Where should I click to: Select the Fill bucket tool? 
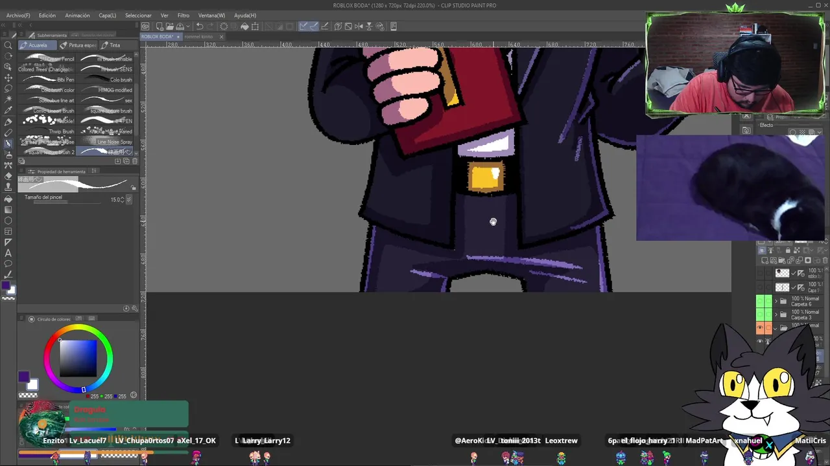click(x=8, y=198)
